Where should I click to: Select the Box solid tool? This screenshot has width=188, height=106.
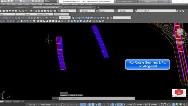pos(41,21)
